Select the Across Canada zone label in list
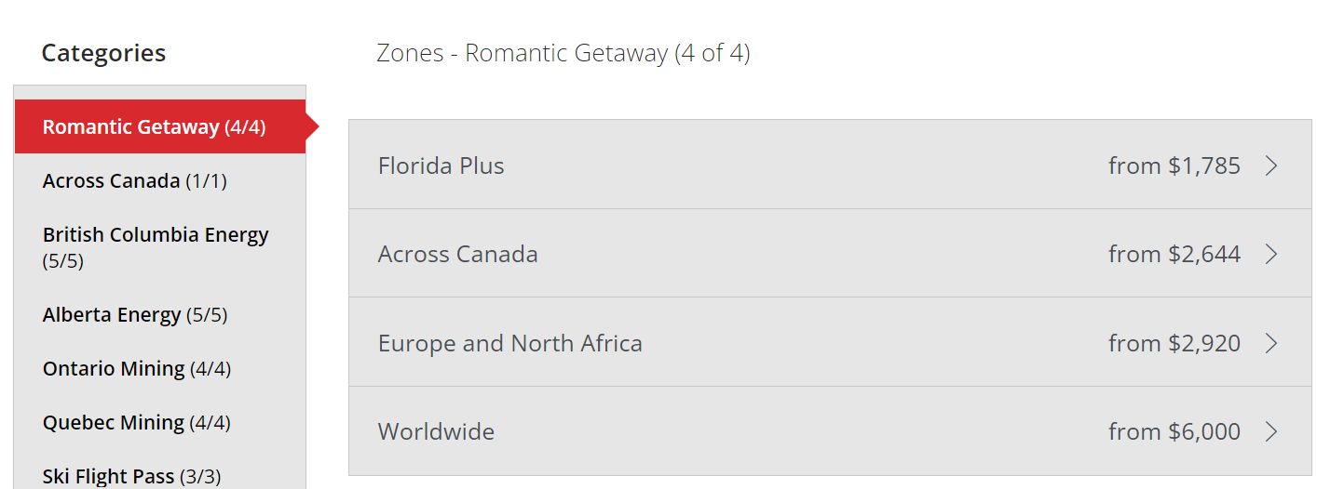1317x489 pixels. point(458,254)
